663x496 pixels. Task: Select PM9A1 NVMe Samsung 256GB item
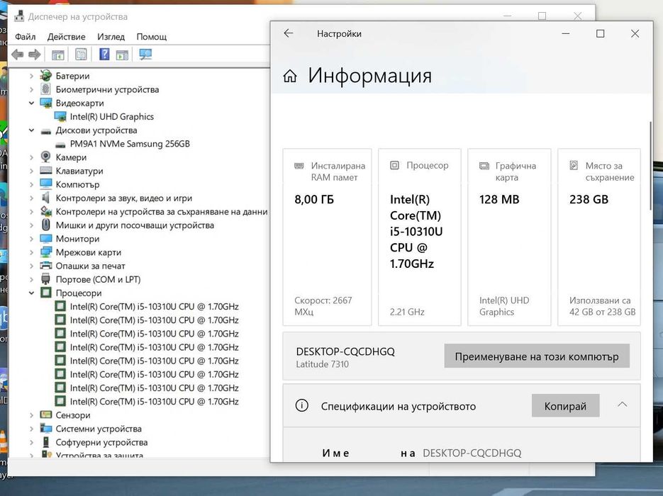tap(130, 144)
